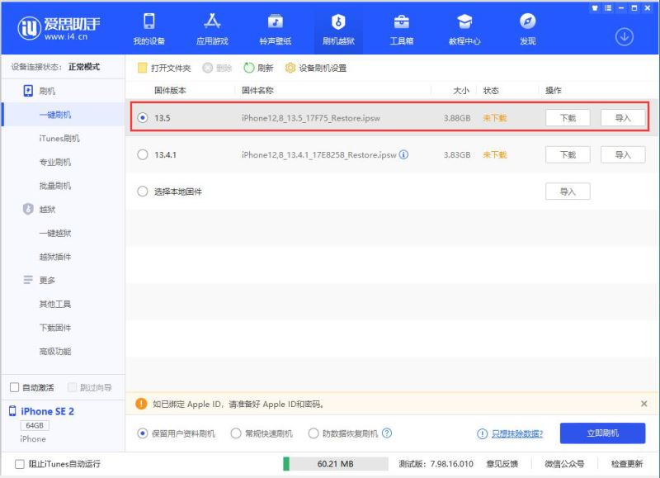The height and width of the screenshot is (478, 660).
Task: Click the iPhone12,8_13.5_17F75_Restore.ipsw filename
Action: (311, 118)
